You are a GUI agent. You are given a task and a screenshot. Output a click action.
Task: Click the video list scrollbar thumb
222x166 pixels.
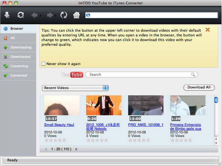(x=216, y=100)
